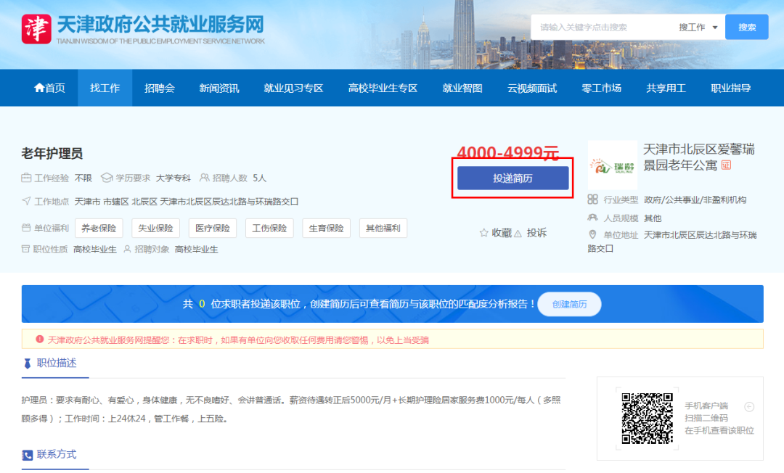
Task: Click the 收藏 favorite link
Action: [x=502, y=233]
